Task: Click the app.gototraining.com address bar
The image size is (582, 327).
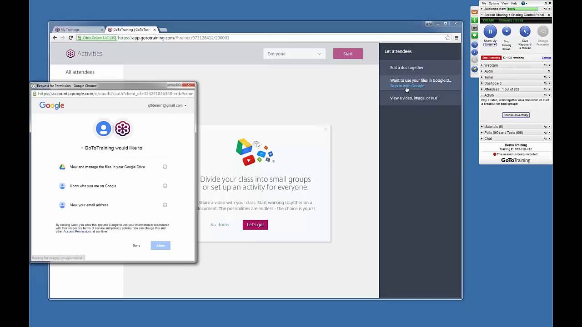Action: coord(264,38)
